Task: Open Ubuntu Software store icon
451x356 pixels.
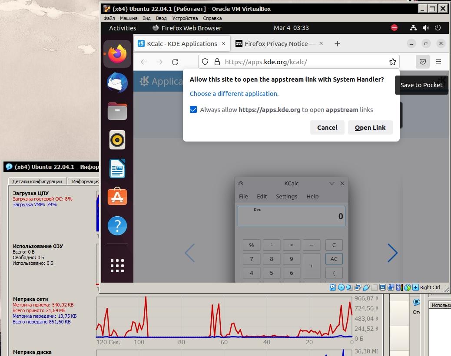Action: (117, 197)
